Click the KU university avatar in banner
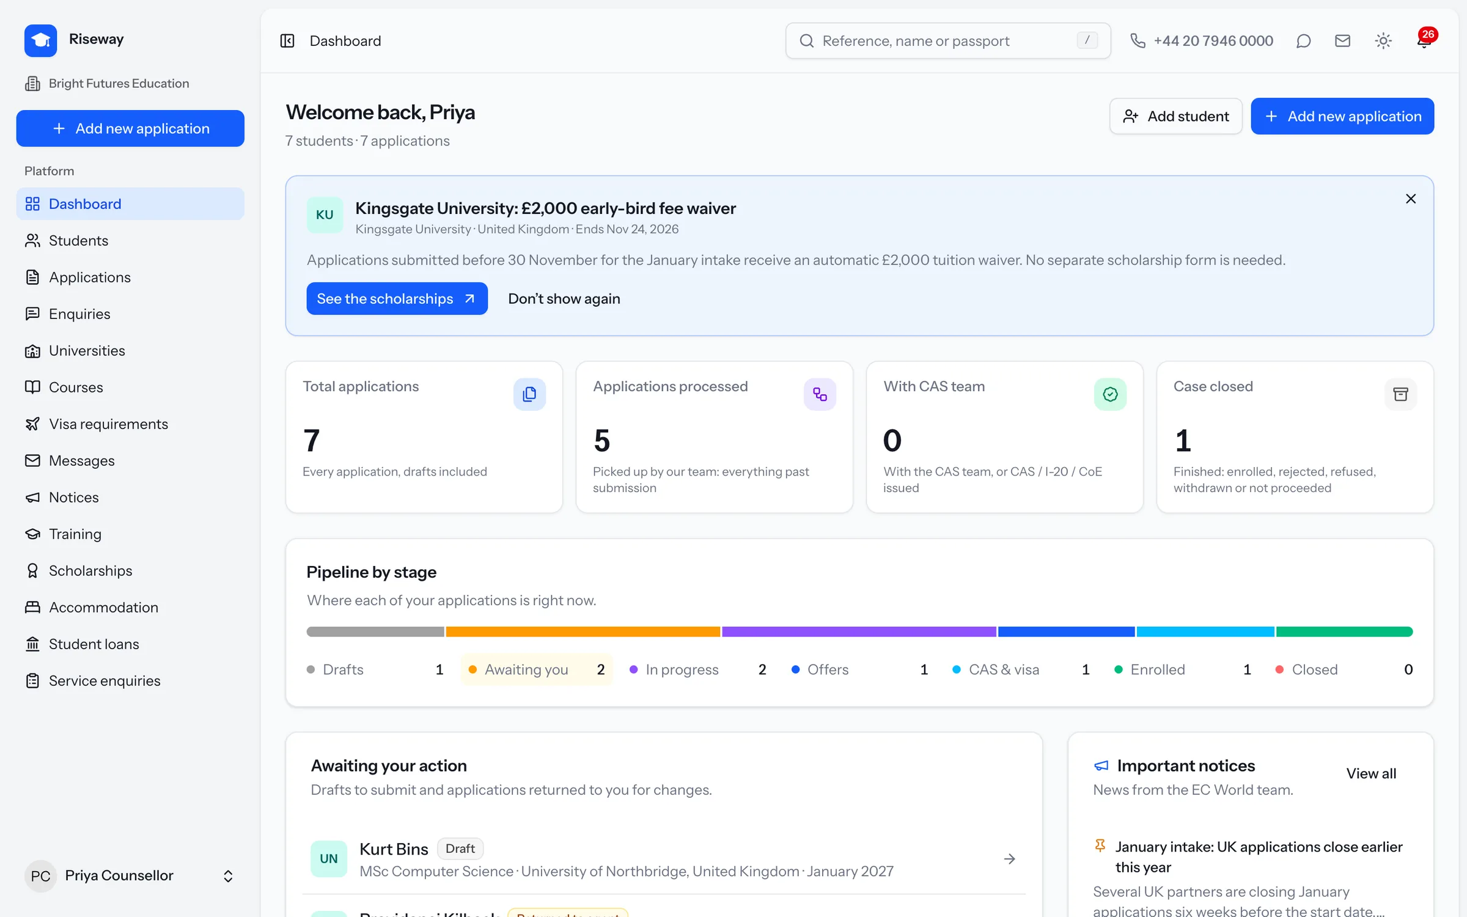Viewport: 1467px width, 917px height. coord(325,215)
